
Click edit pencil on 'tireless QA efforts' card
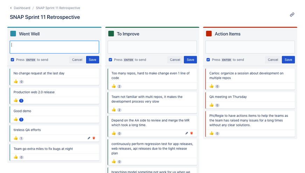pyautogui.click(x=89, y=138)
